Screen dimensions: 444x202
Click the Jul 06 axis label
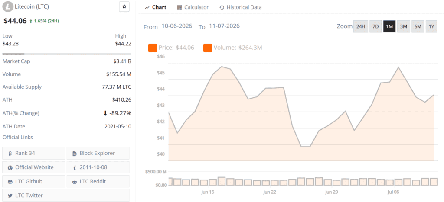pyautogui.click(x=393, y=192)
